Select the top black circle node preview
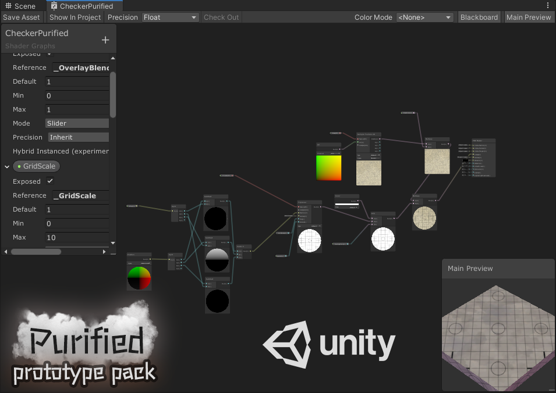 215,219
